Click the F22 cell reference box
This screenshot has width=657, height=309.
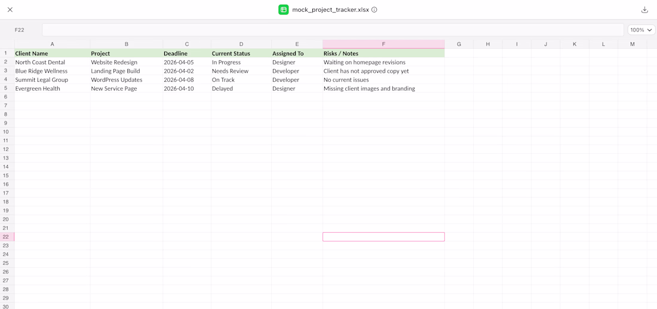(19, 30)
